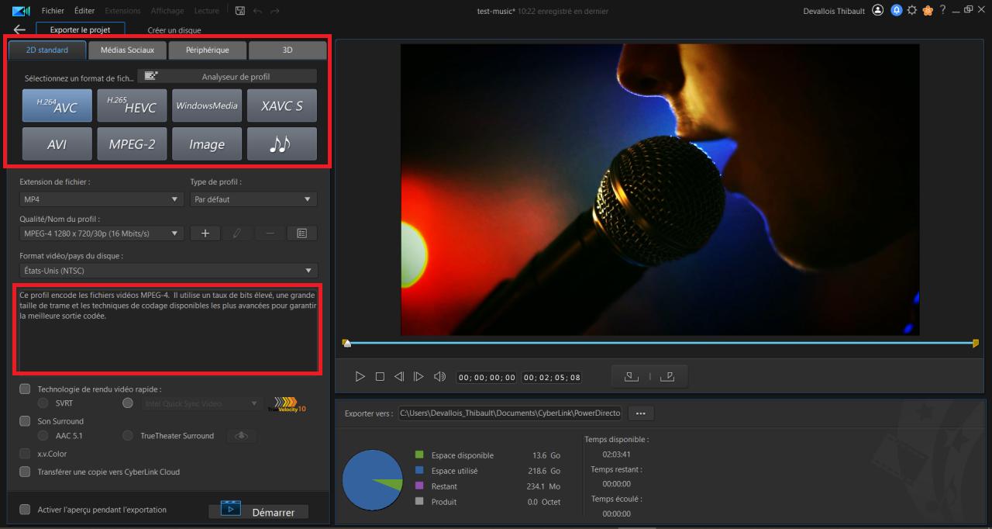
Task: Open the Éditer menu
Action: (84, 11)
